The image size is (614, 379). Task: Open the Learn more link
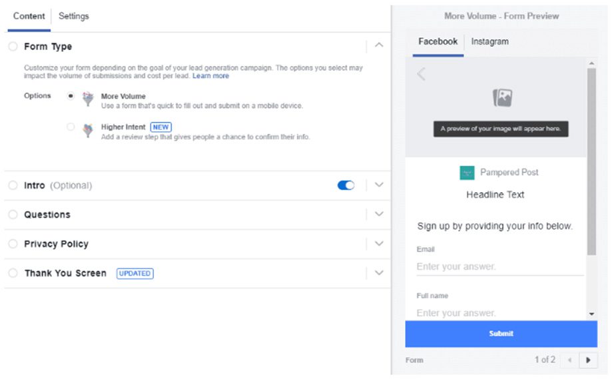pyautogui.click(x=210, y=76)
